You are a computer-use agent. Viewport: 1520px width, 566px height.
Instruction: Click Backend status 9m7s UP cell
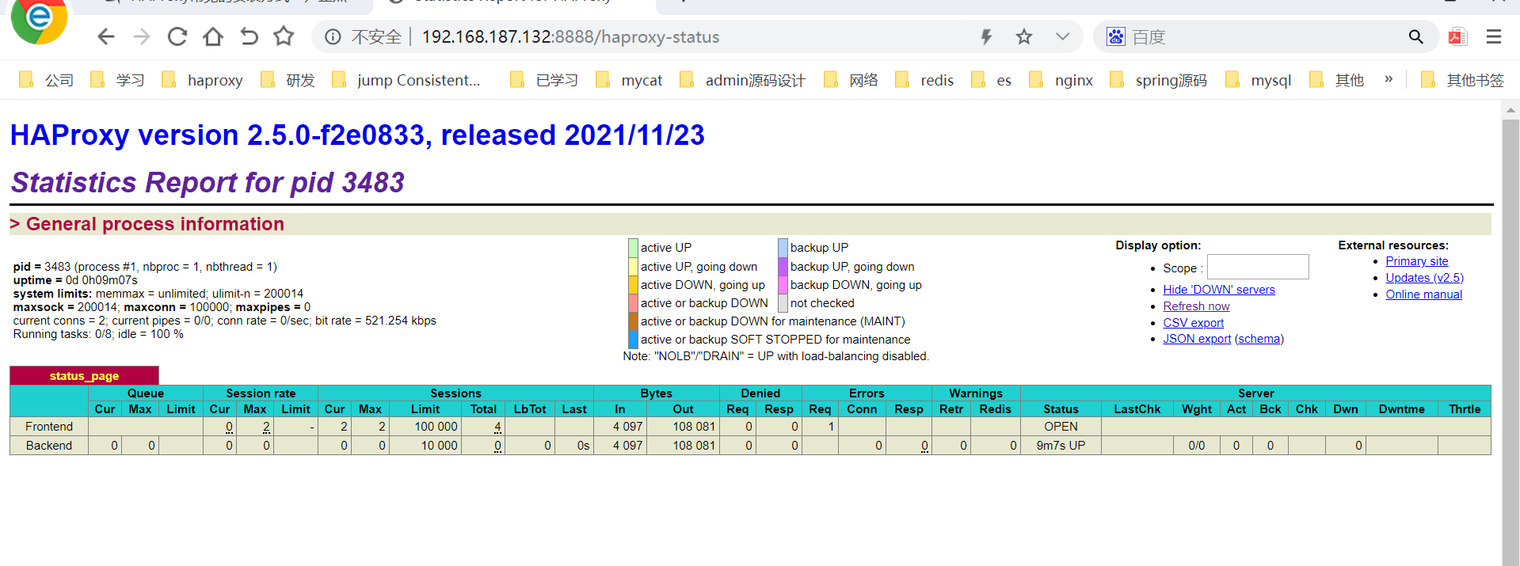tap(1061, 446)
